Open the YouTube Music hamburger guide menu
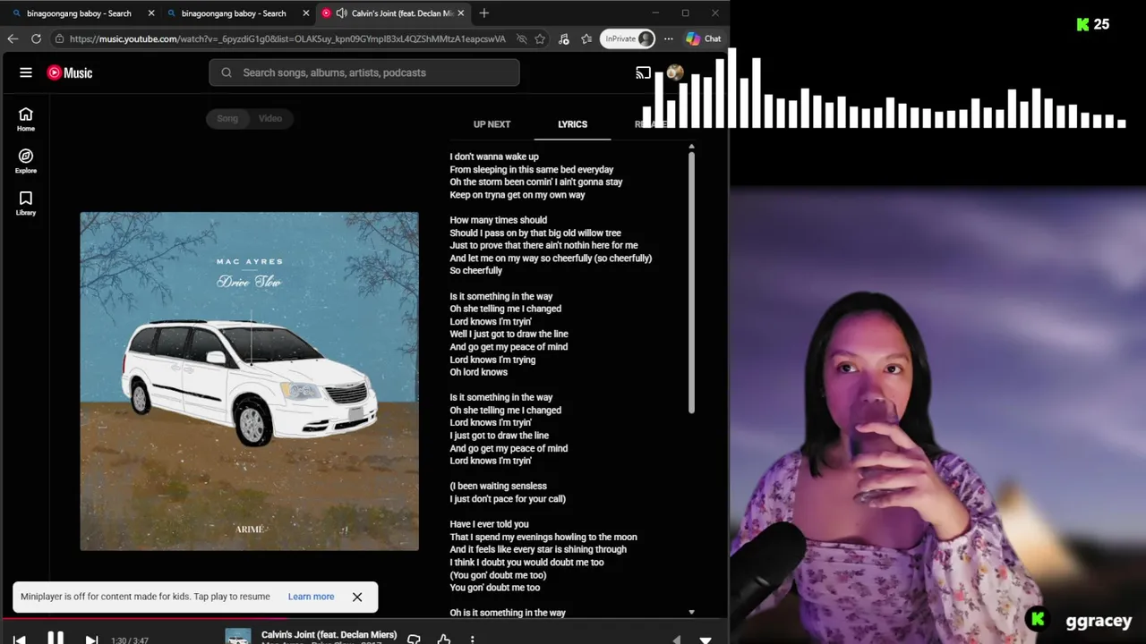 point(26,72)
